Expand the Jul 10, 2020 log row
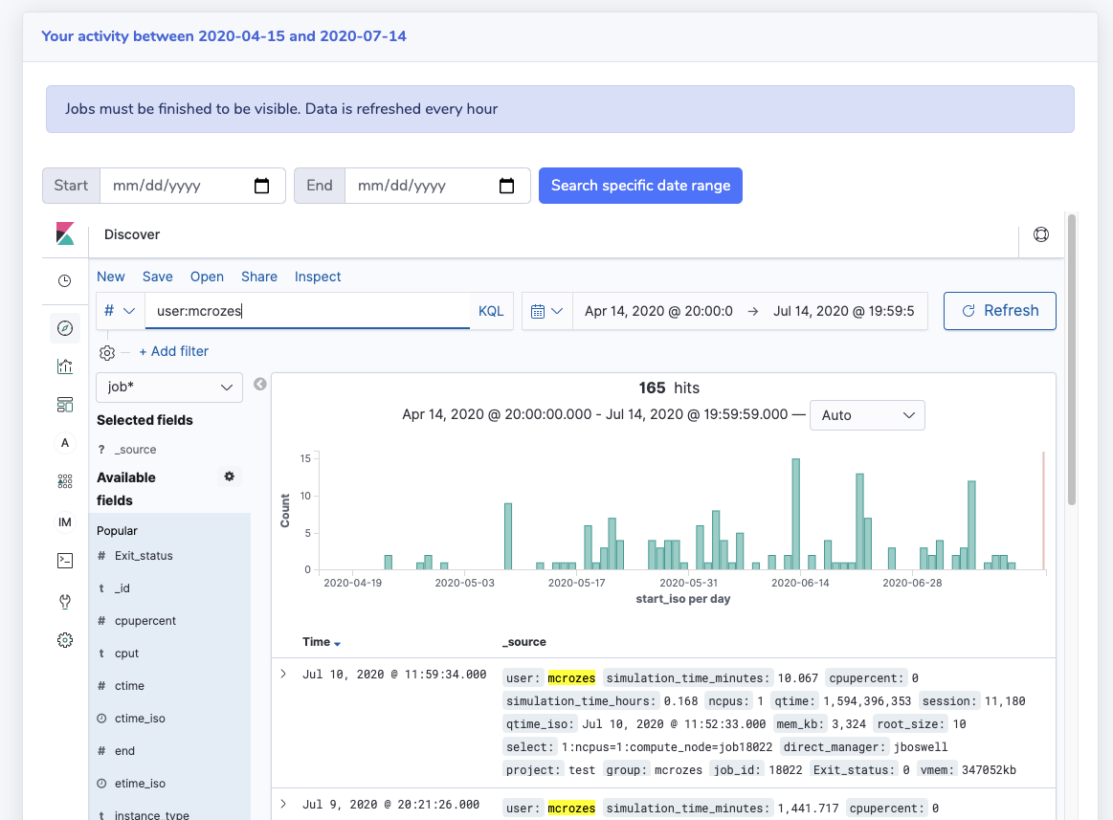Screen dimensions: 1113x820 pyautogui.click(x=283, y=675)
